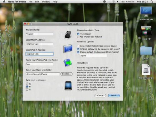
Task: Open the volume speaker menu
Action: tap(117, 2)
